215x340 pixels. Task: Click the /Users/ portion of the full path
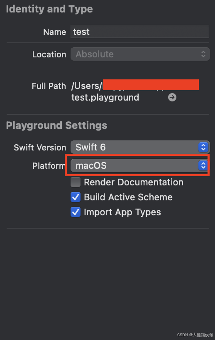87,86
